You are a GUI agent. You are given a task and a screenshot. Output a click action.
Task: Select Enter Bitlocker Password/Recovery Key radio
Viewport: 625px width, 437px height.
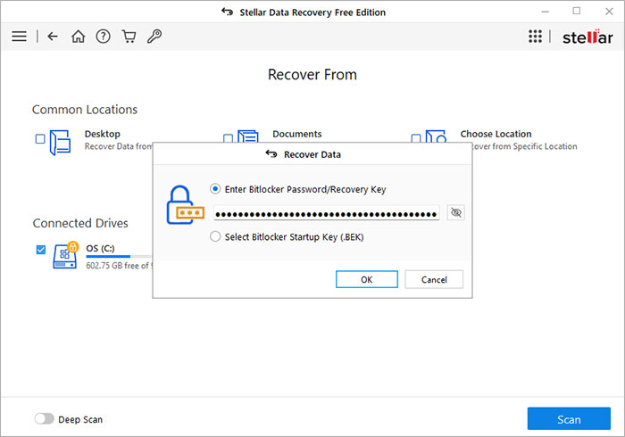[x=215, y=189]
